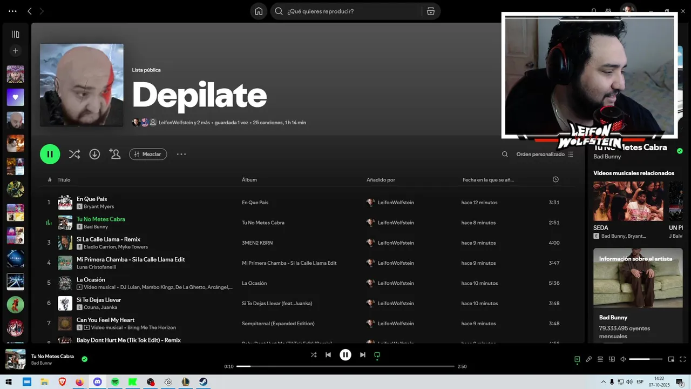This screenshot has width=691, height=389.
Task: Enter full screen player mode
Action: coord(682,359)
